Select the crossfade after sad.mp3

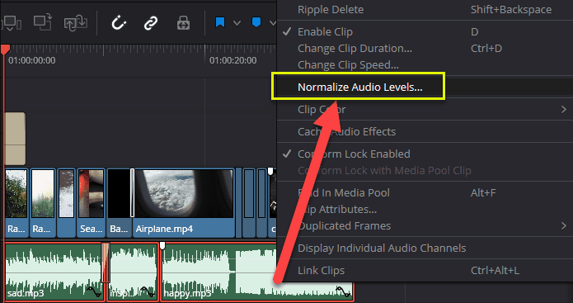point(106,263)
